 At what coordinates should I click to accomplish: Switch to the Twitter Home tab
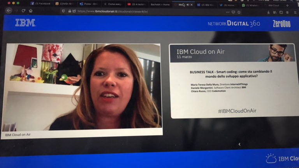click(x=228, y=5)
